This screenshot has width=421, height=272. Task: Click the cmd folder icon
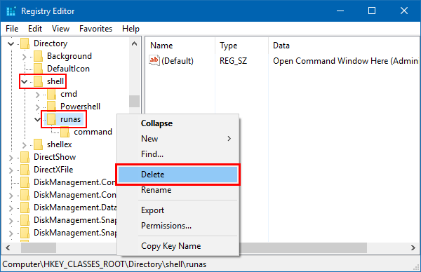point(51,94)
